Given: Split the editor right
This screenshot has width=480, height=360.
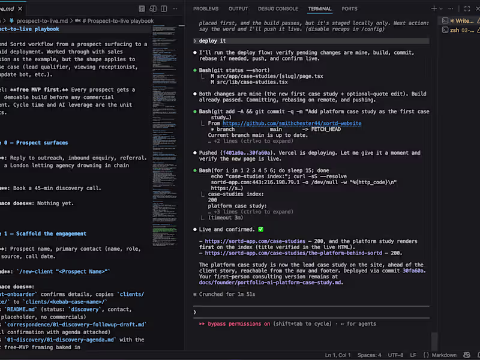Looking at the screenshot, I should pos(164,8).
